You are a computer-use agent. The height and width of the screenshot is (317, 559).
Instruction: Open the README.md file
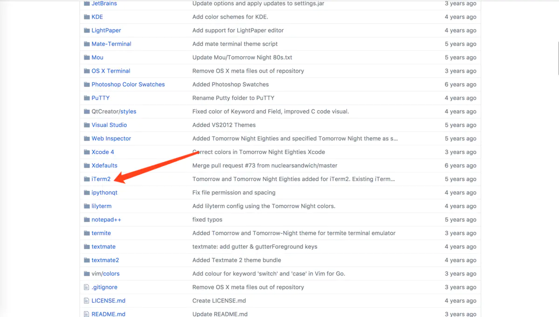[109, 314]
